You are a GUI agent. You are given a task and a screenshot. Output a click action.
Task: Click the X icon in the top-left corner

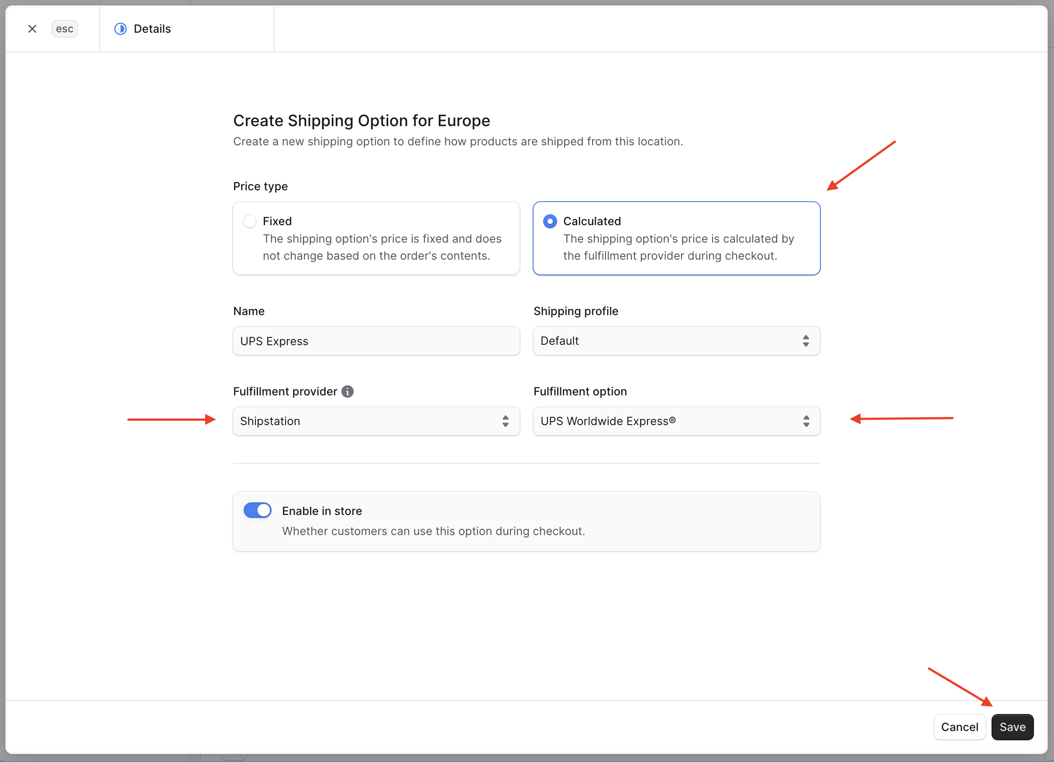[x=32, y=28]
